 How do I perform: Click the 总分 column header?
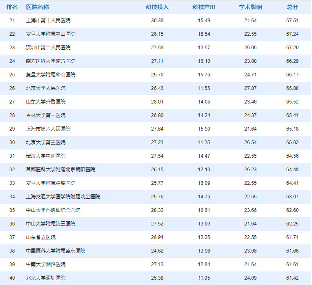click(293, 7)
